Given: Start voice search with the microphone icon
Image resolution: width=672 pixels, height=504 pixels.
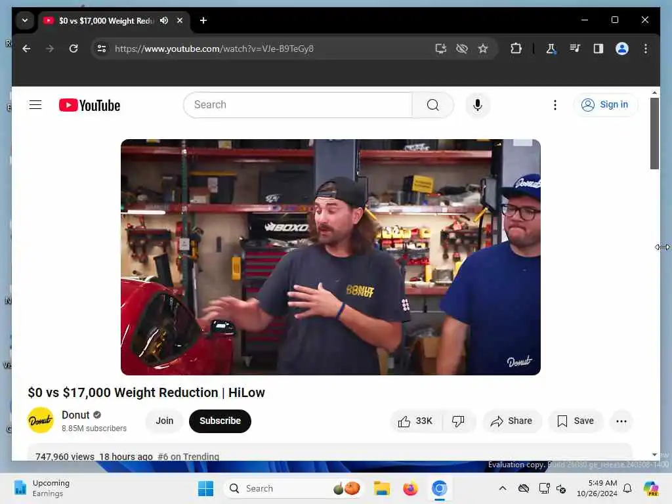Looking at the screenshot, I should (x=478, y=105).
